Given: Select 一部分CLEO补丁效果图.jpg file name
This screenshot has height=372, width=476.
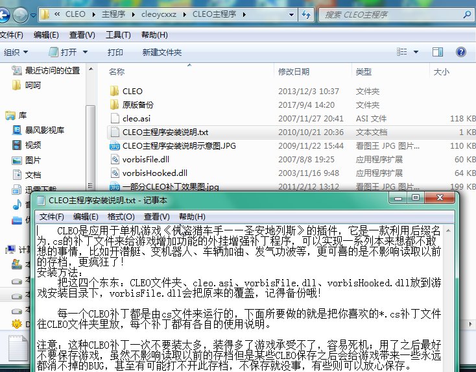Looking at the screenshot, I should [x=171, y=186].
